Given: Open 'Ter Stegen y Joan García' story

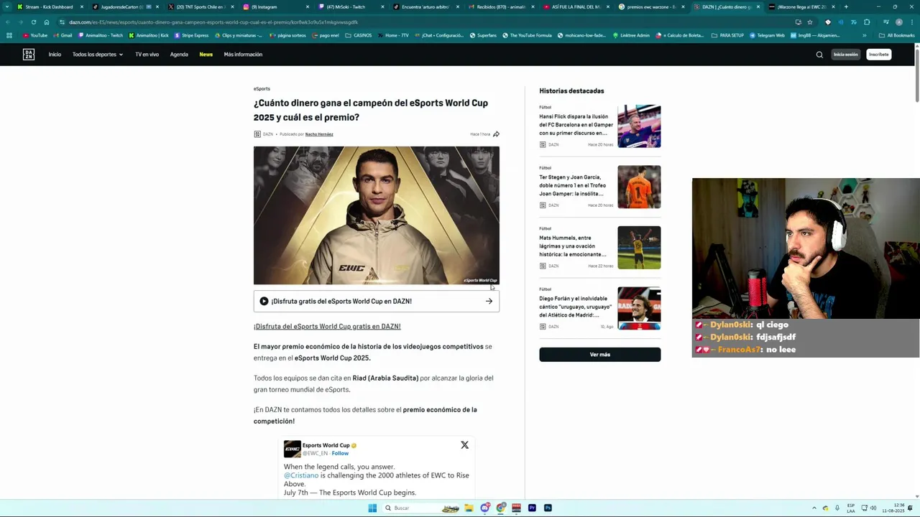Looking at the screenshot, I should pyautogui.click(x=572, y=185).
